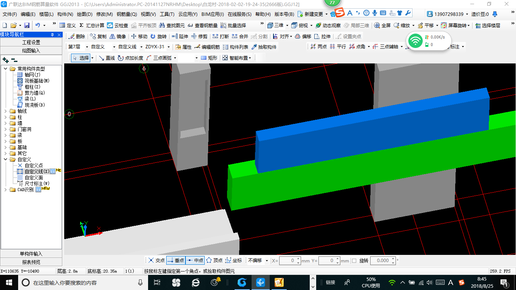516x290 pixels.
Task: Open 定义 (Define) tool
Action: tap(68, 25)
